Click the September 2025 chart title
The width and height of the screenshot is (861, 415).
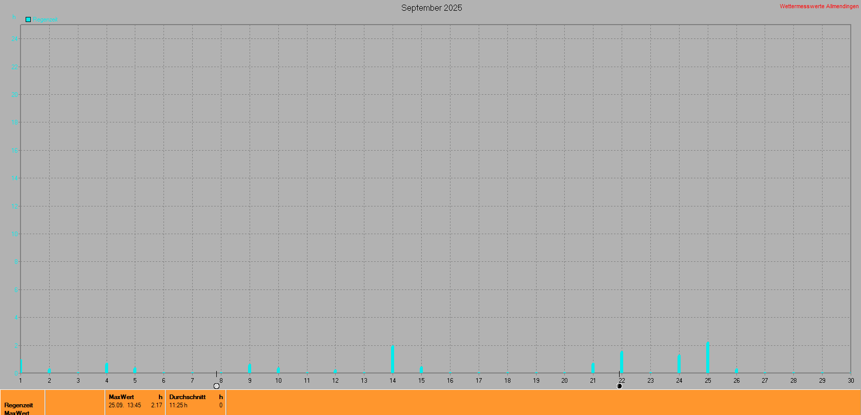pyautogui.click(x=432, y=8)
